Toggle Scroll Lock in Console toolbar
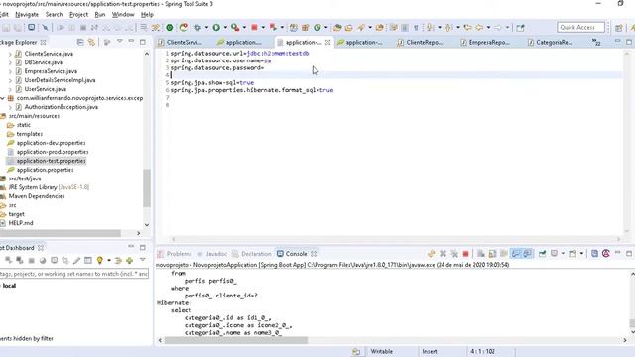This screenshot has width=635, height=357. pyautogui.click(x=492, y=254)
